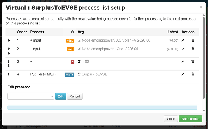Click the Cancel button

click(75, 96)
